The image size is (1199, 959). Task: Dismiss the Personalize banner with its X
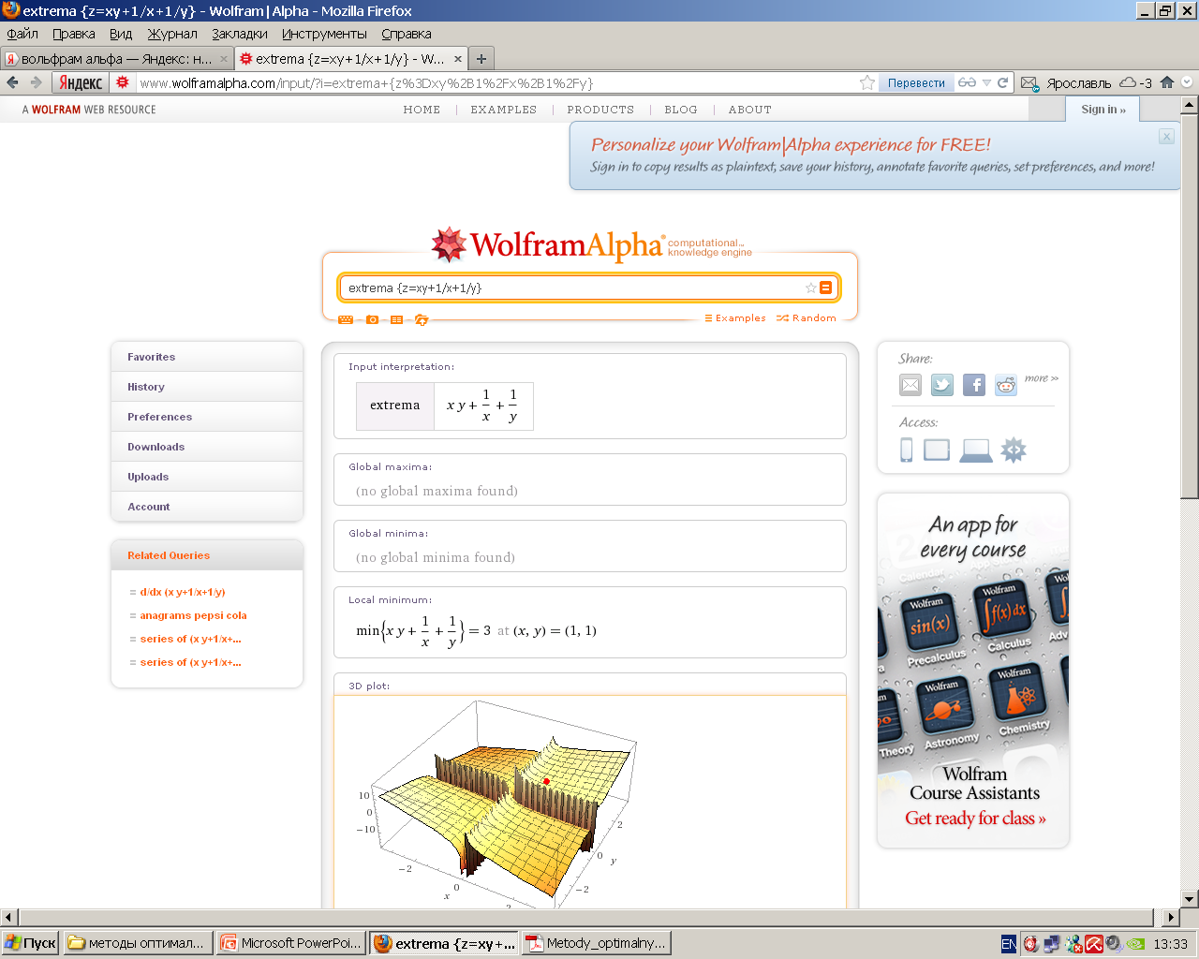(1166, 137)
